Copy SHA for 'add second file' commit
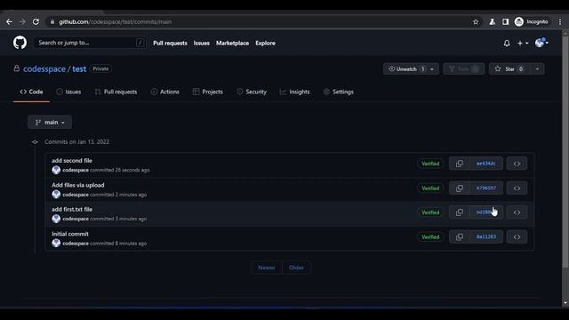 coord(459,164)
